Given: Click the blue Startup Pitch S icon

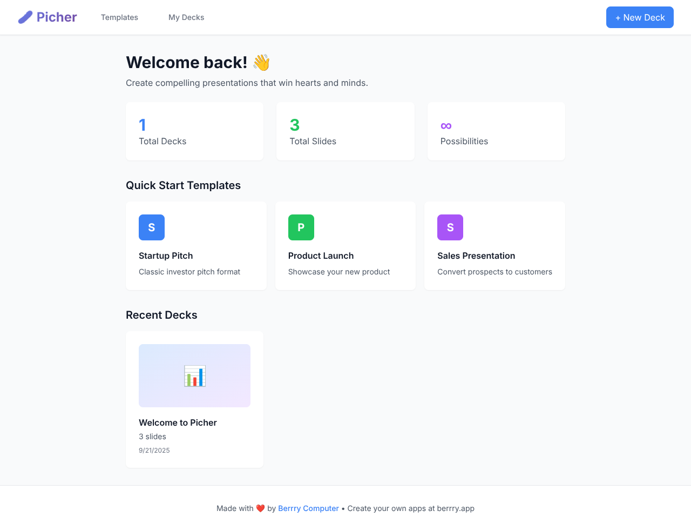Looking at the screenshot, I should [x=152, y=227].
